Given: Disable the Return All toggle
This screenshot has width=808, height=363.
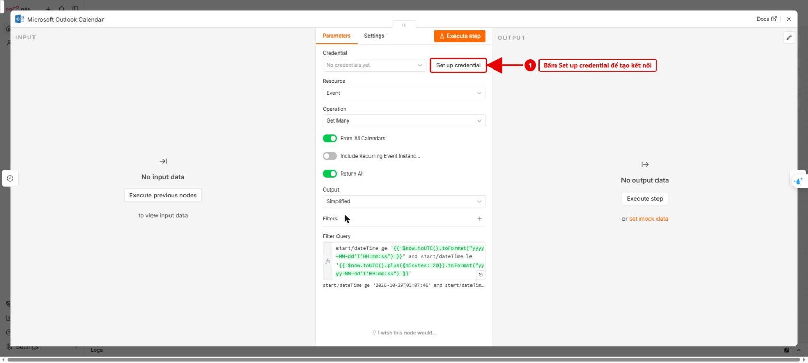Looking at the screenshot, I should click(330, 174).
